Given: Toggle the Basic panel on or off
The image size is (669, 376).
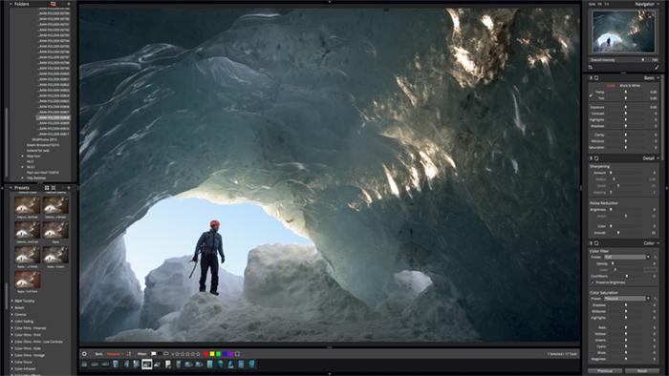Looking at the screenshot, I should 591,78.
